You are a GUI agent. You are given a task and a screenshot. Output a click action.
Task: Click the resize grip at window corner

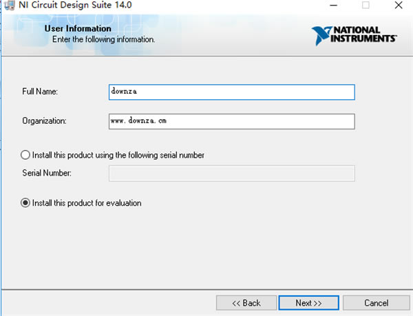pyautogui.click(x=410, y=313)
